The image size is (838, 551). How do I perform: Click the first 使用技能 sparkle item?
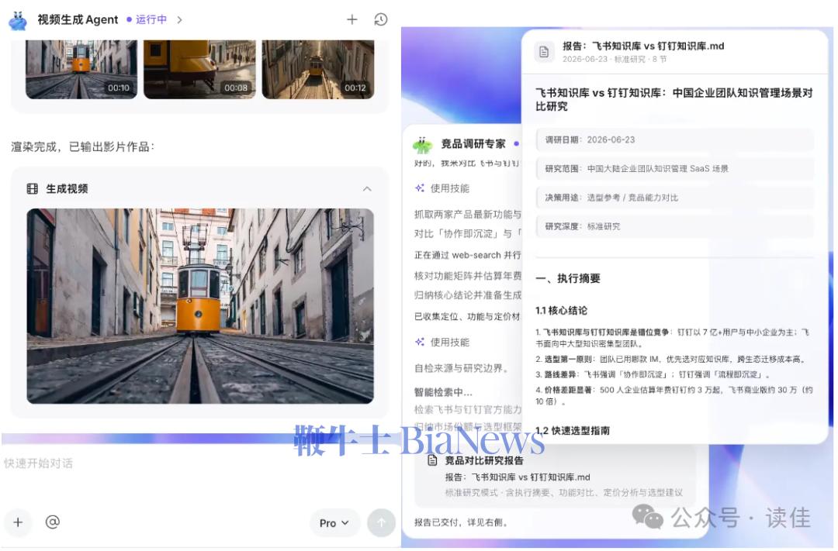coord(442,188)
